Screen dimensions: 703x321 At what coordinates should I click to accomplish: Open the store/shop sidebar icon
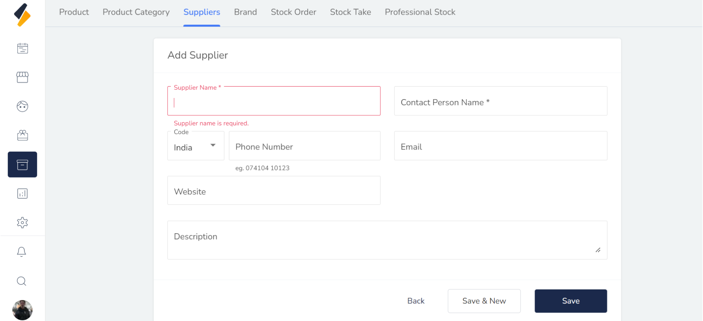[23, 77]
